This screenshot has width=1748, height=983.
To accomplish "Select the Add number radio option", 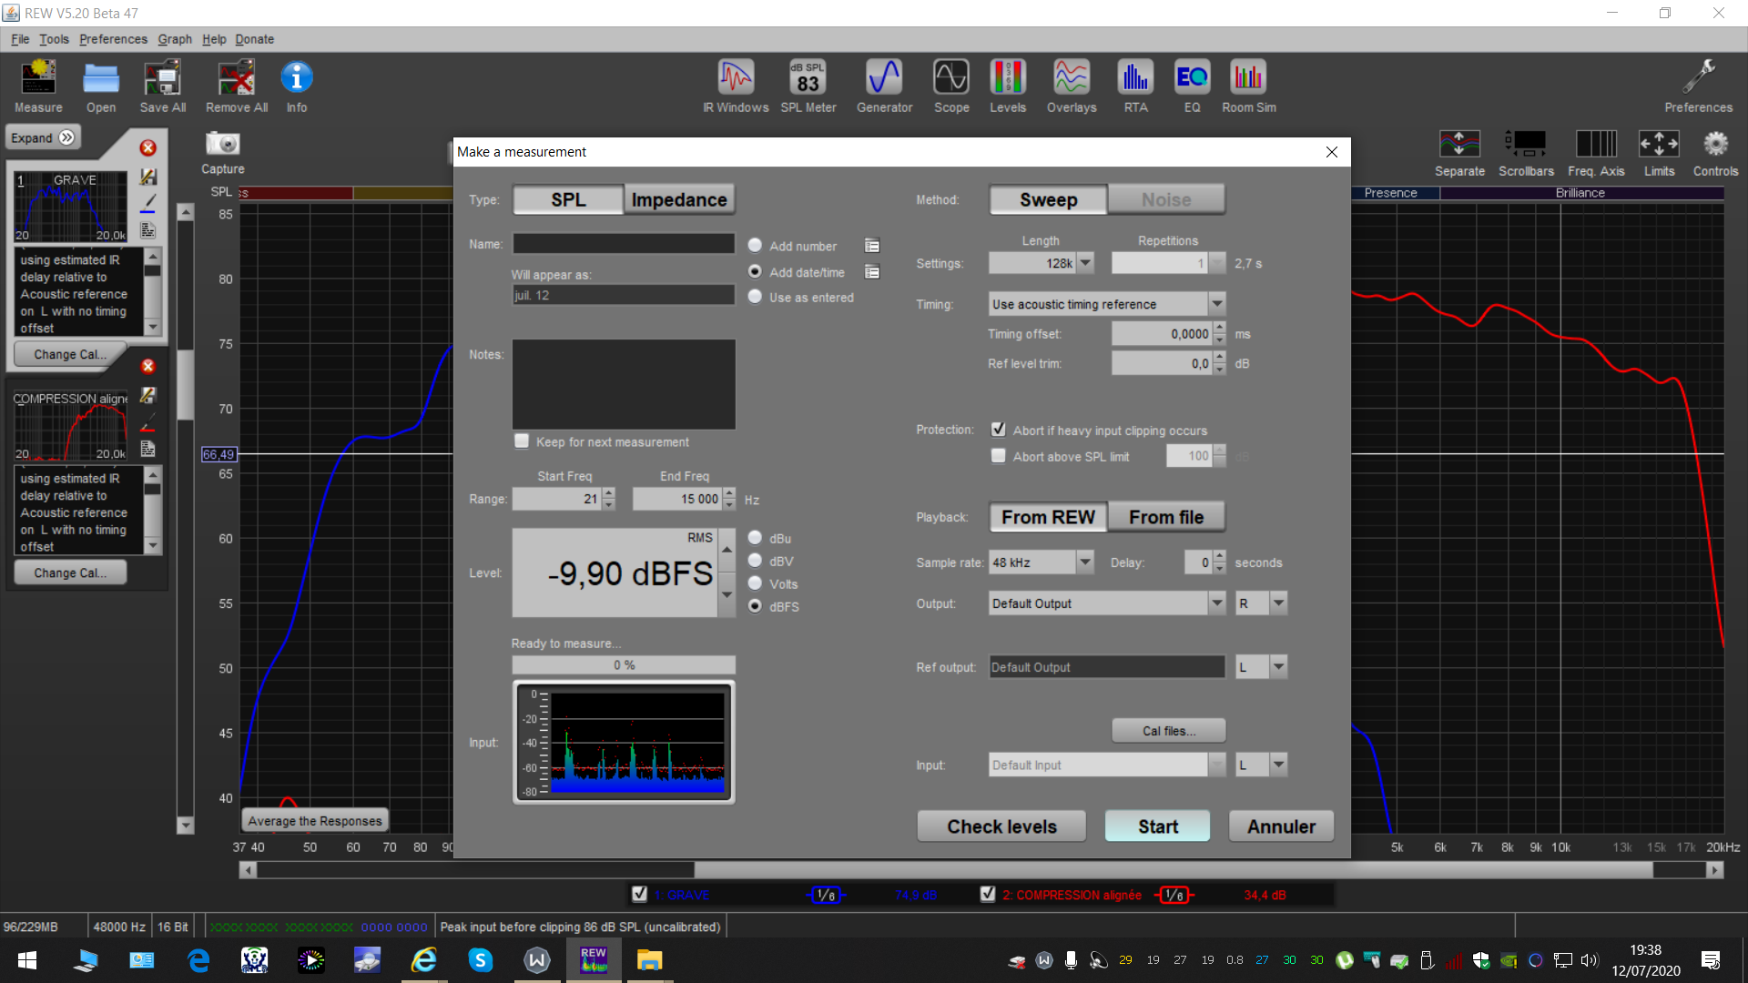I will [755, 246].
